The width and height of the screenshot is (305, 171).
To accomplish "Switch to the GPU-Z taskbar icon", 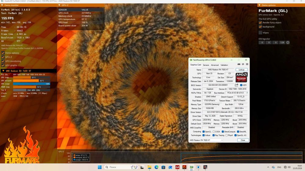I will click(192, 167).
